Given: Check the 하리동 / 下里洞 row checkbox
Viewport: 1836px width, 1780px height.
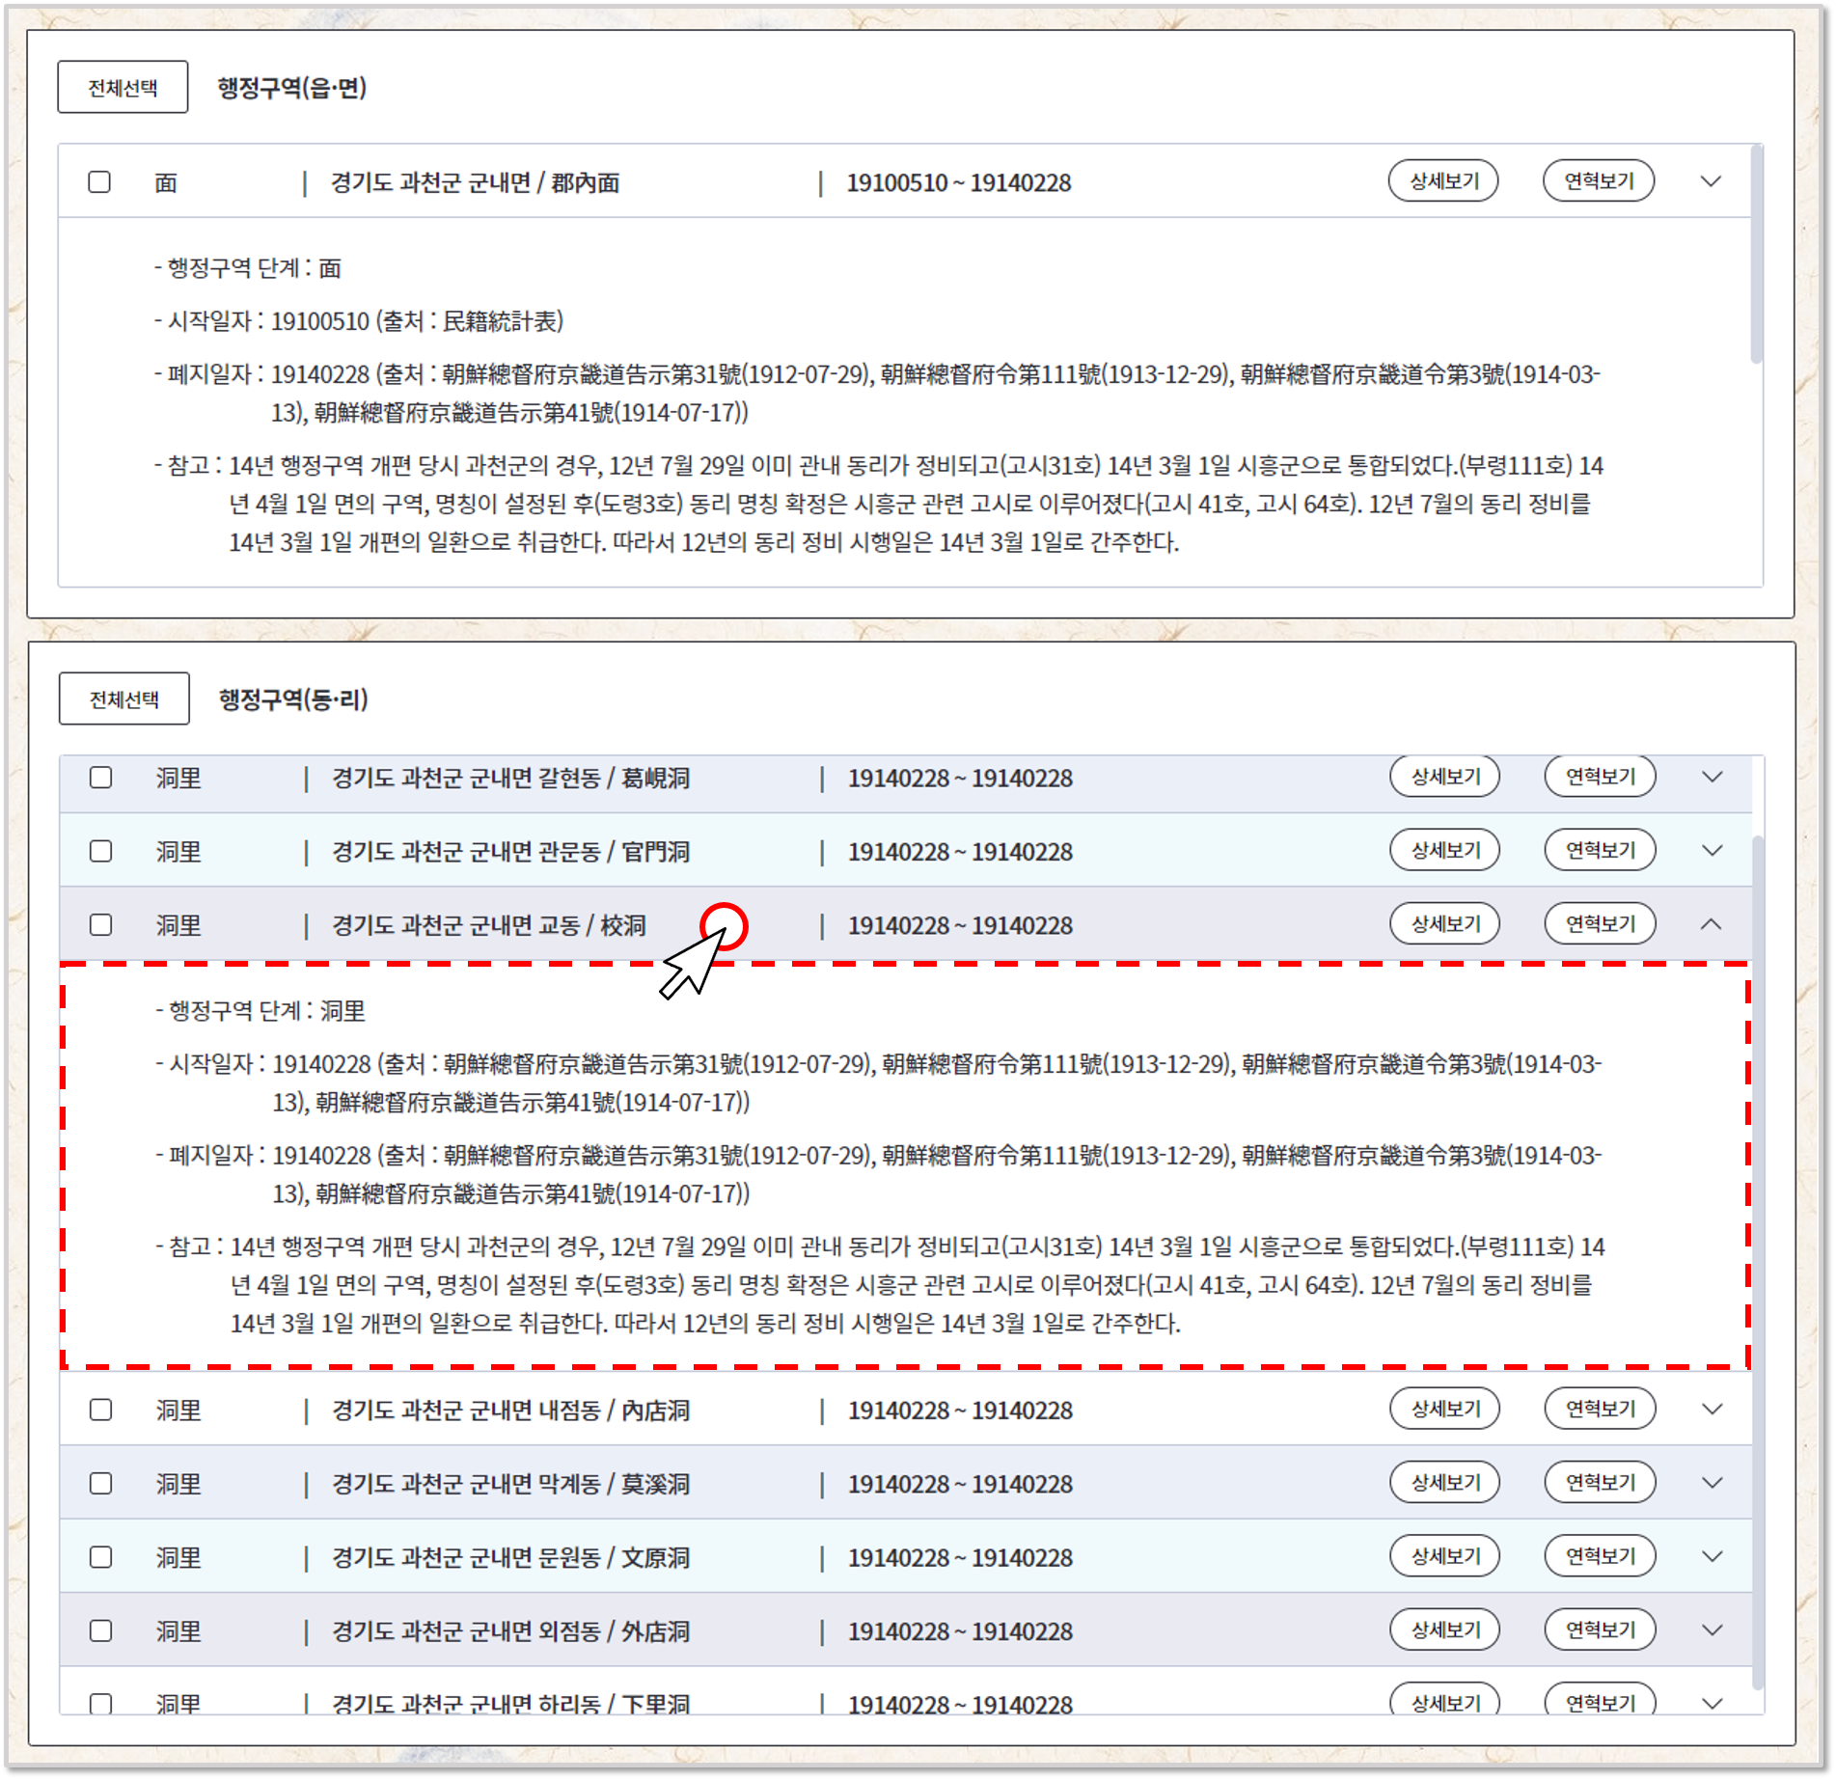Looking at the screenshot, I should [100, 1705].
